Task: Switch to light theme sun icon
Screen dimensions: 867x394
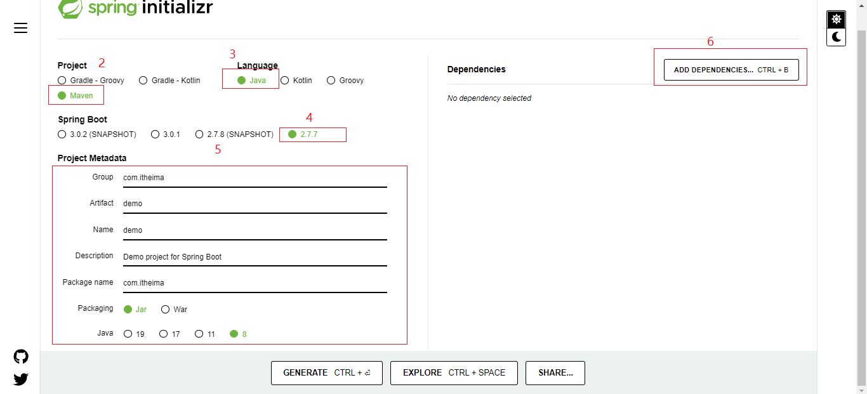Action: coord(837,19)
